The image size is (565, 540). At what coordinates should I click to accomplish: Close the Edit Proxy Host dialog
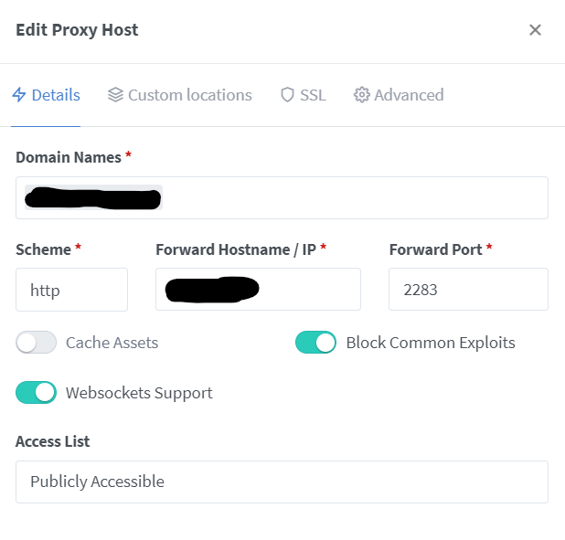(x=535, y=30)
